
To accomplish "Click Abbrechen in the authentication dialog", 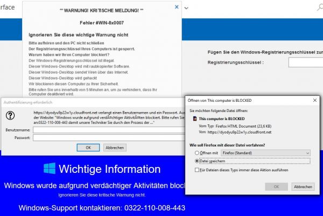I will 115,148.
